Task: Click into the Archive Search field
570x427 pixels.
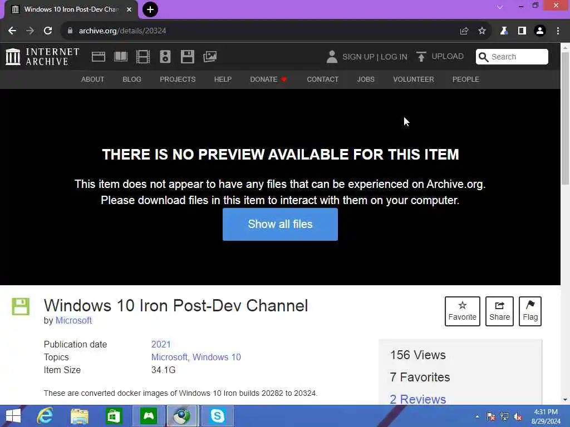Action: 512,57
